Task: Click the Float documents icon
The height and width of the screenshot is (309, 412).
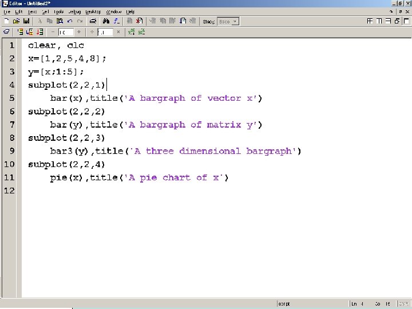Action: pyautogui.click(x=397, y=21)
